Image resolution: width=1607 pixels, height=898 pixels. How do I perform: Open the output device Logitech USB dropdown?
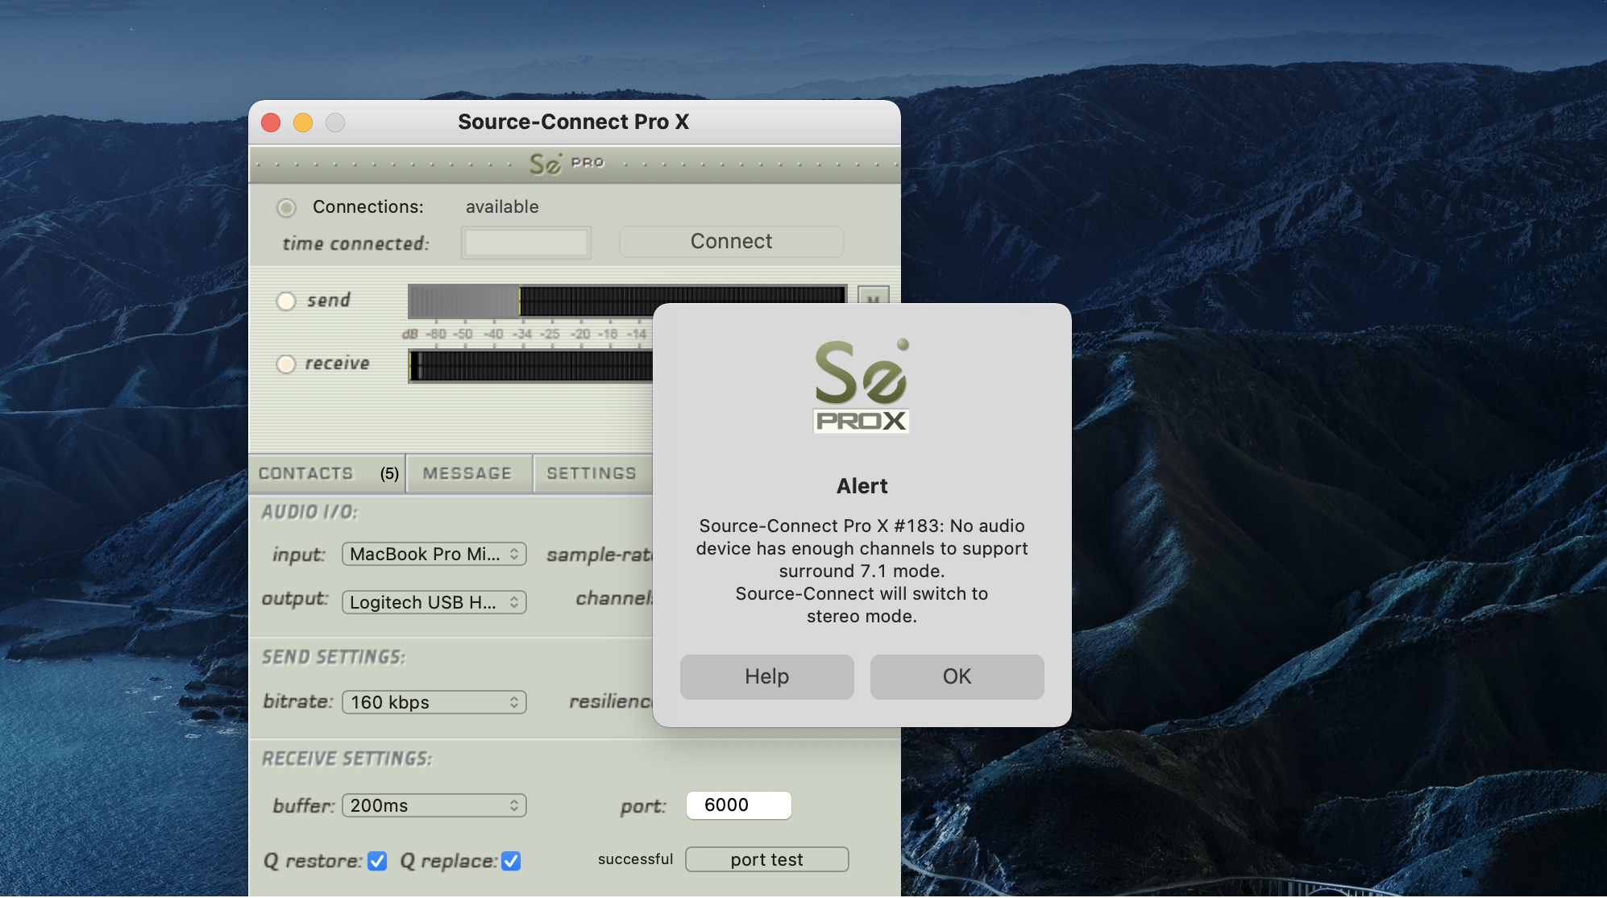point(434,602)
